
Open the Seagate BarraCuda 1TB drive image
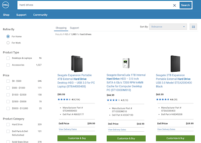pyautogui.click(x=126, y=63)
